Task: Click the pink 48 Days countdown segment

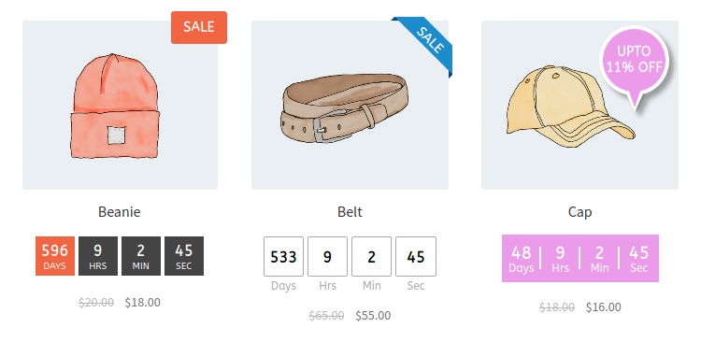Action: point(522,259)
